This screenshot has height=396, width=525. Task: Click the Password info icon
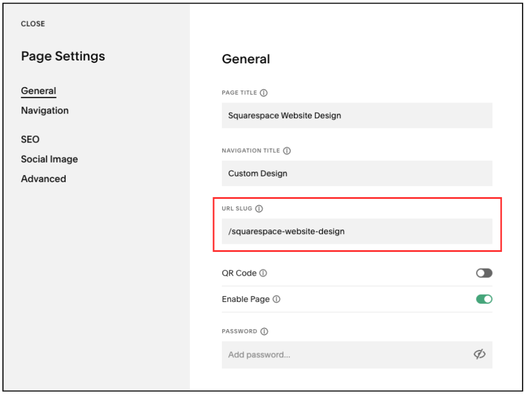(264, 331)
